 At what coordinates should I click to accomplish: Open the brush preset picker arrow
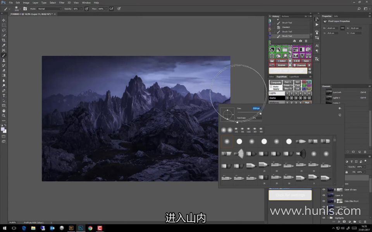(20, 9)
